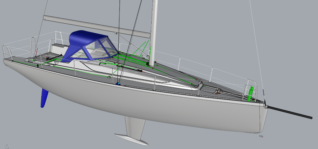Click the world axis icon in the corner
The image size is (318, 149).
point(7,146)
